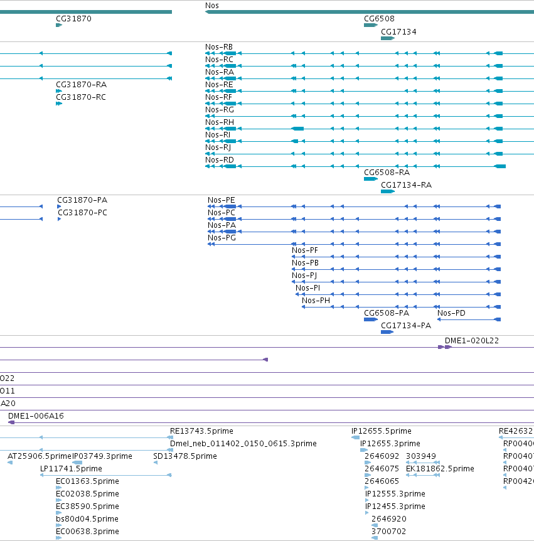
Task: Click the CG31870-PC protein label
Action: (82, 213)
